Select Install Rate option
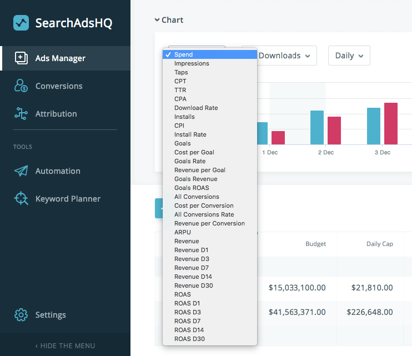412x356 pixels. (210, 134)
